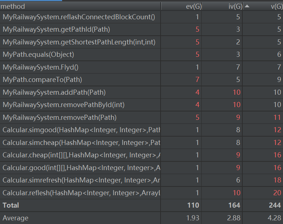Select the MyRailwaySystem.reflashConnectedBlockCount() row
Image resolution: width=283 pixels, height=224 pixels.
point(79,17)
